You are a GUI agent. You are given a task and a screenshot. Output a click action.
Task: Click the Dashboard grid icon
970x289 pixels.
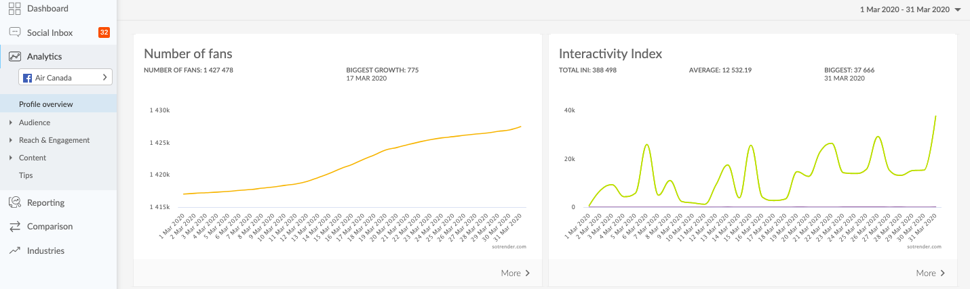(14, 9)
